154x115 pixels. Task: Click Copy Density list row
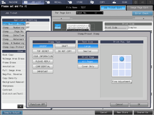(x=14, y=78)
